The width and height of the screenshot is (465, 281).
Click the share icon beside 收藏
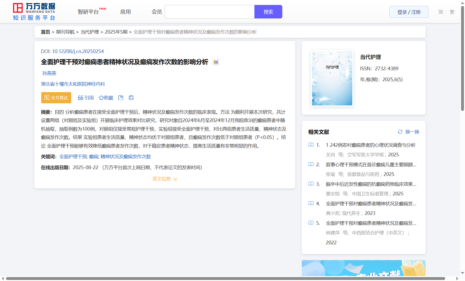[121, 98]
